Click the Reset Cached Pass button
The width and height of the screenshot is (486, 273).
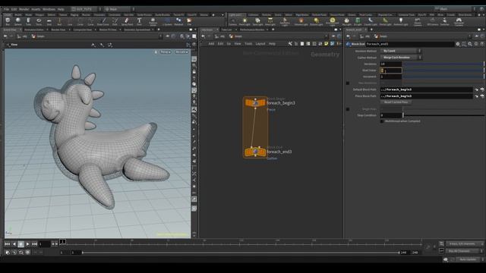click(x=396, y=102)
